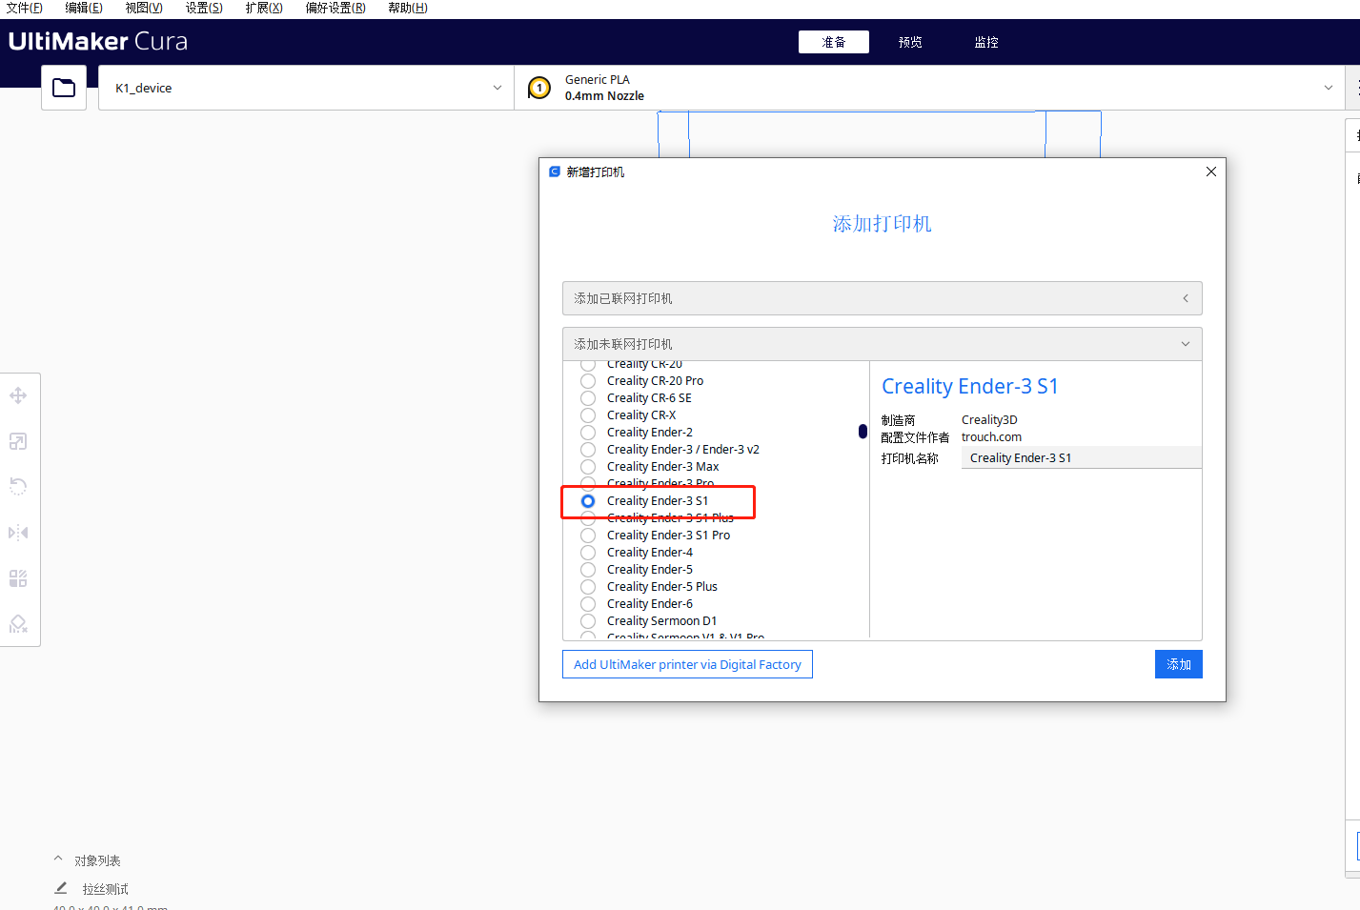The width and height of the screenshot is (1360, 910).
Task: Open the 设置(S) menu
Action: [204, 8]
